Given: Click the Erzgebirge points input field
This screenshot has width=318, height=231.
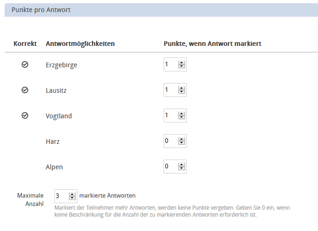Looking at the screenshot, I should point(170,65).
